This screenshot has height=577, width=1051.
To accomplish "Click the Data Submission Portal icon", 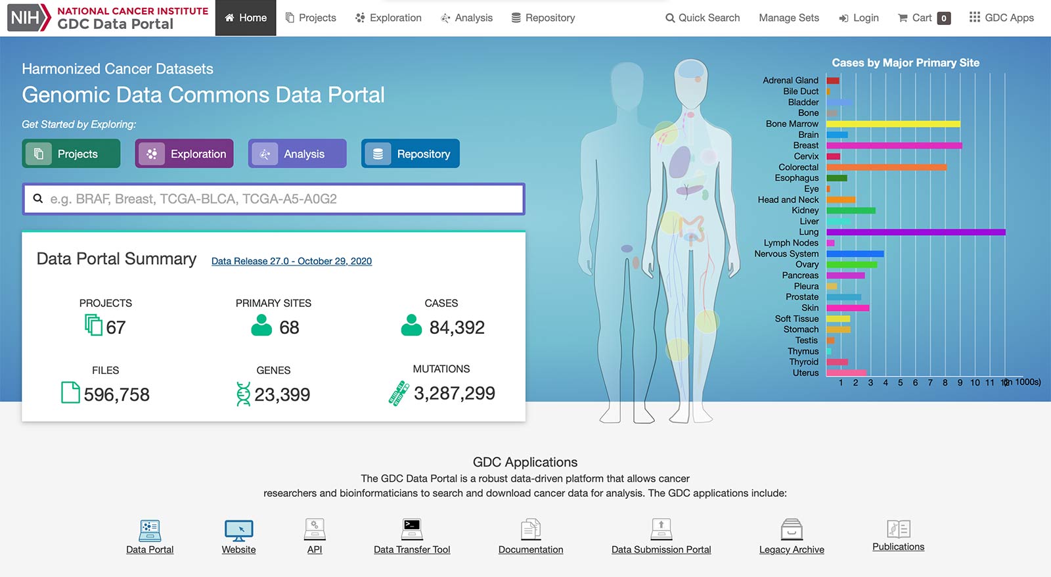I will coord(661,529).
